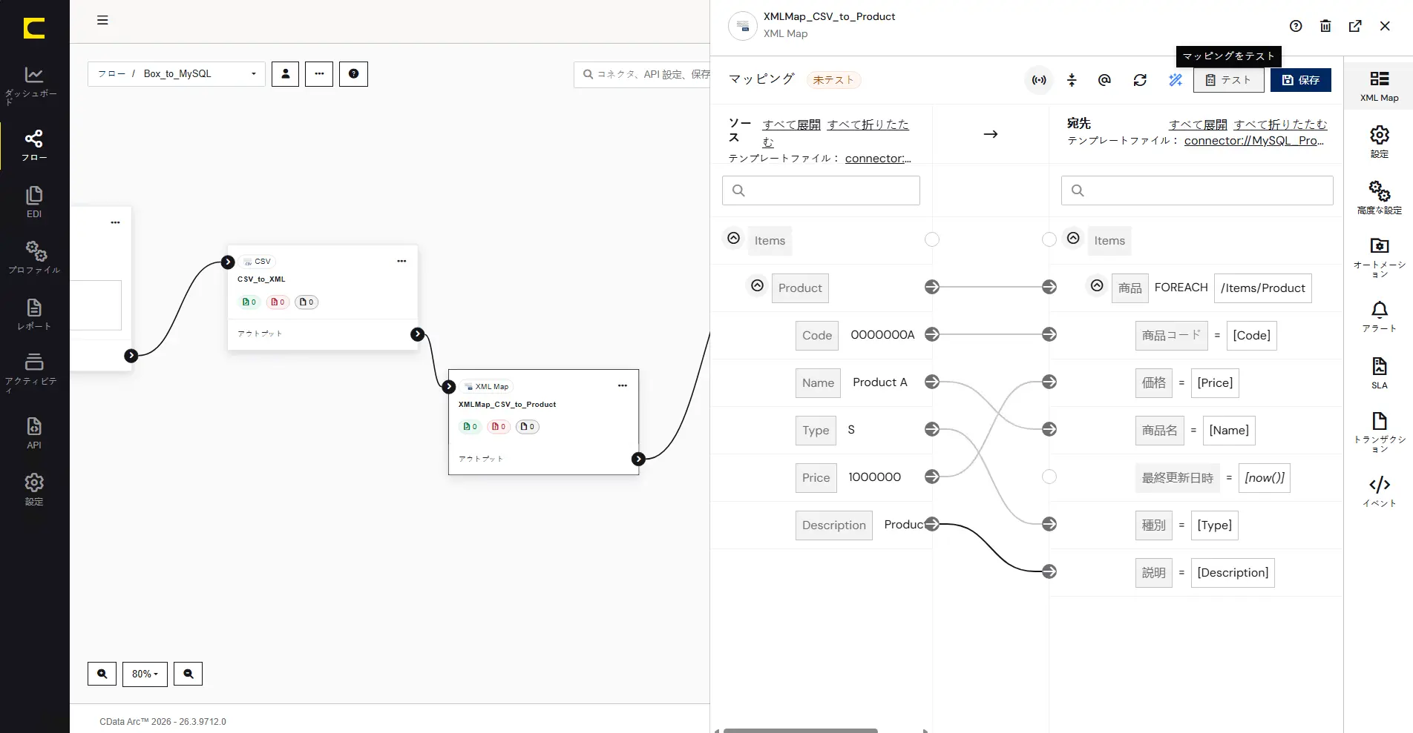Viewport: 1413px width, 733px height.
Task: Click the broadcast signal icon in mapping toolbar
Action: pos(1039,80)
